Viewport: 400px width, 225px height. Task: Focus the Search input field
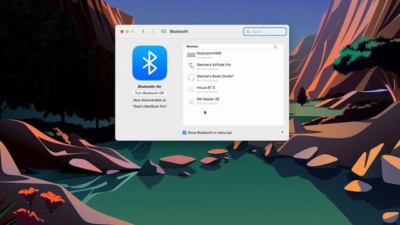265,32
